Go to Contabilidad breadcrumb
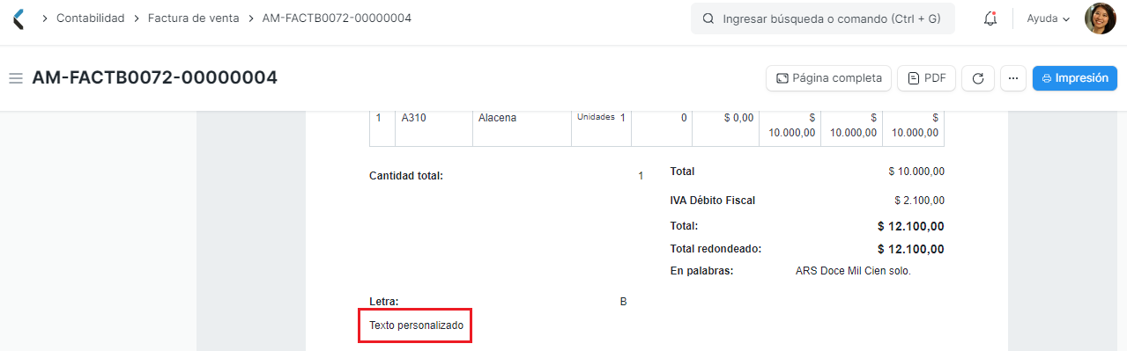Viewport: 1127px width, 351px height. click(x=90, y=18)
